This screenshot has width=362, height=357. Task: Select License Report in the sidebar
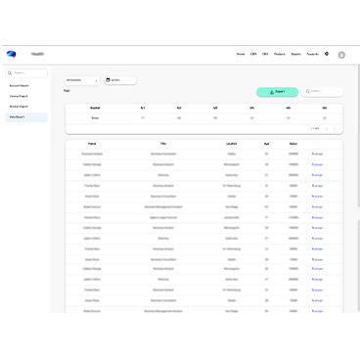coord(19,96)
